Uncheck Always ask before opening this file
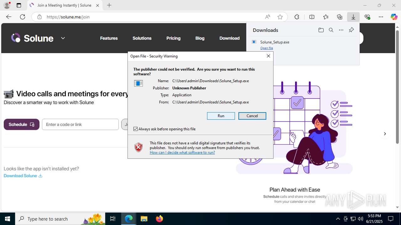The width and height of the screenshot is (401, 225). (136, 129)
